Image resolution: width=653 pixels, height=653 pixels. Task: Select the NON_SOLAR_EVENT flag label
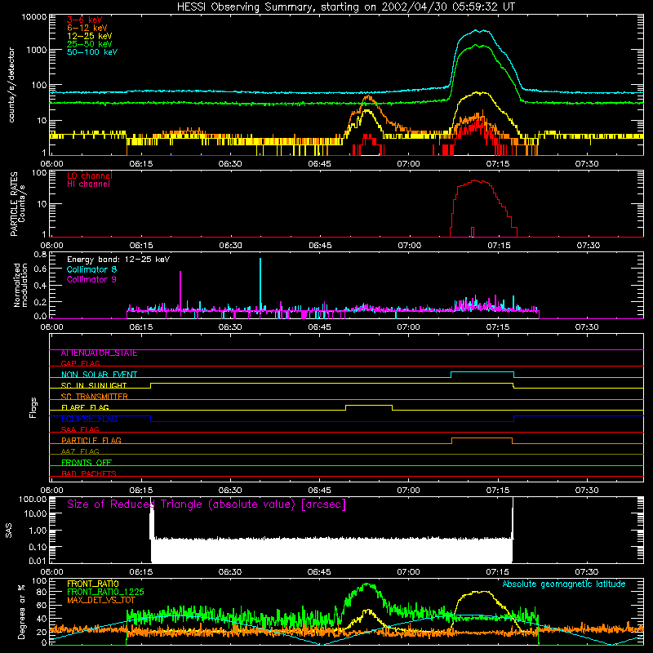[99, 375]
